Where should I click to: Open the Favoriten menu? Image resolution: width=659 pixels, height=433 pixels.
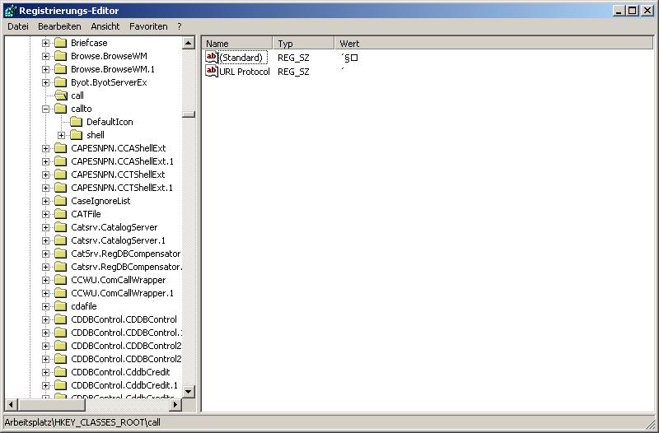[x=149, y=26]
